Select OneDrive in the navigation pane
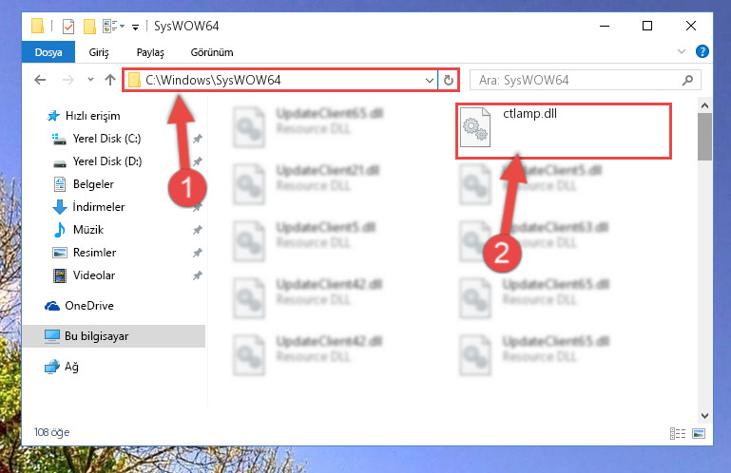The width and height of the screenshot is (731, 473). point(89,306)
